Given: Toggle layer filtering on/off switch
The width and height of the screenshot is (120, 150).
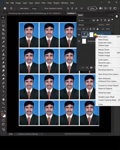Looking at the screenshot, I should [x=112, y=20].
